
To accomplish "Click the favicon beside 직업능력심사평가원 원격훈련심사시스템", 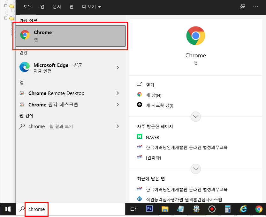I will (x=140, y=199).
